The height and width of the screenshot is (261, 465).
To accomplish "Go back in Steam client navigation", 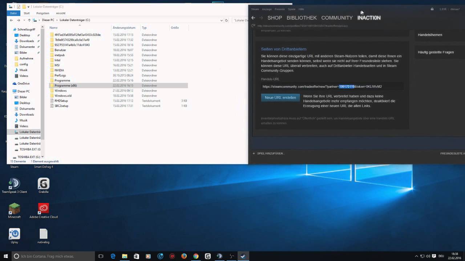I will 253,18.
